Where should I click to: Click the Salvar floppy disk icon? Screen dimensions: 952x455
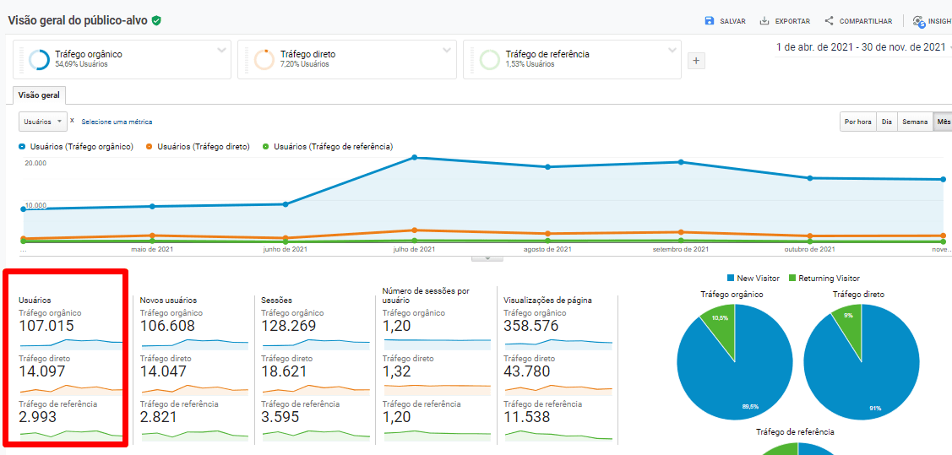[x=710, y=21]
